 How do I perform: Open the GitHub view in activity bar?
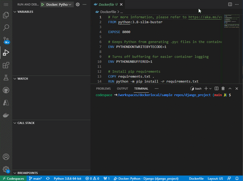pos(6,90)
